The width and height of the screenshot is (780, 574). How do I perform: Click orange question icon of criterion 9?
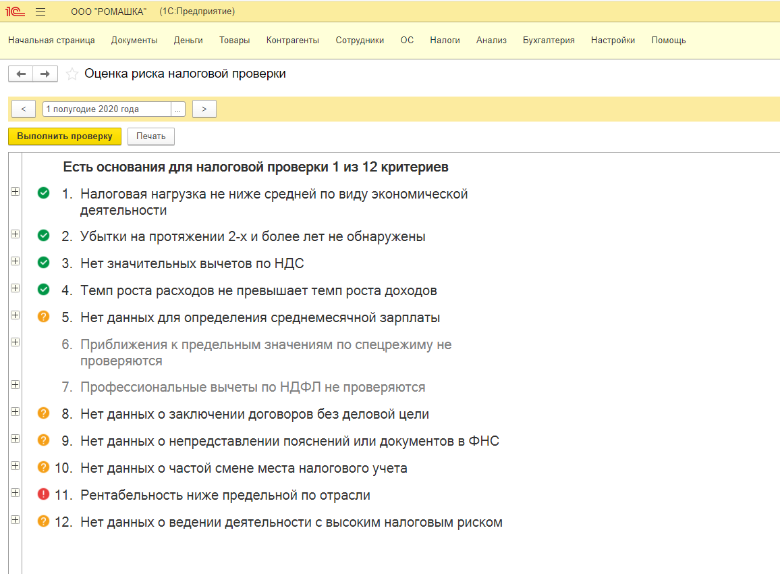44,440
